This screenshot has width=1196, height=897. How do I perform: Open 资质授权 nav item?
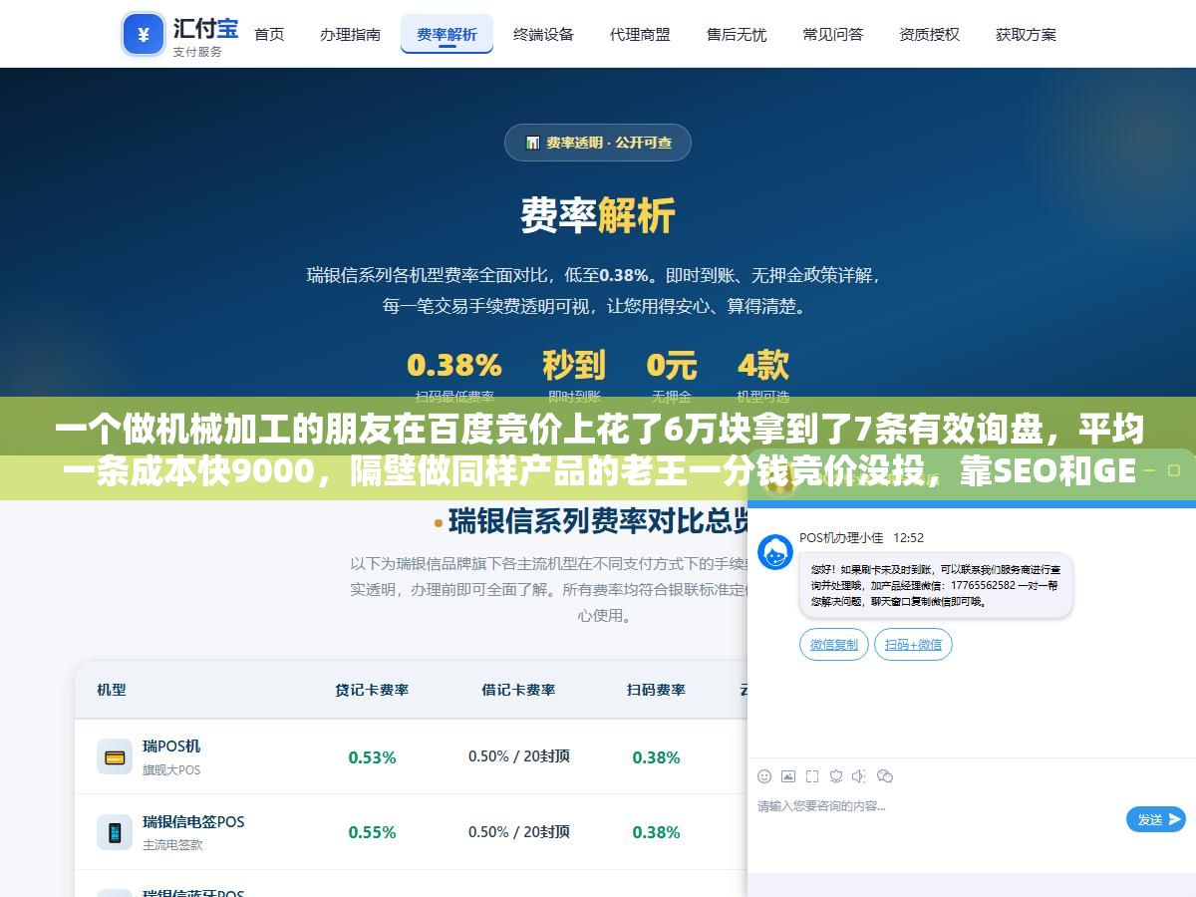click(x=929, y=34)
